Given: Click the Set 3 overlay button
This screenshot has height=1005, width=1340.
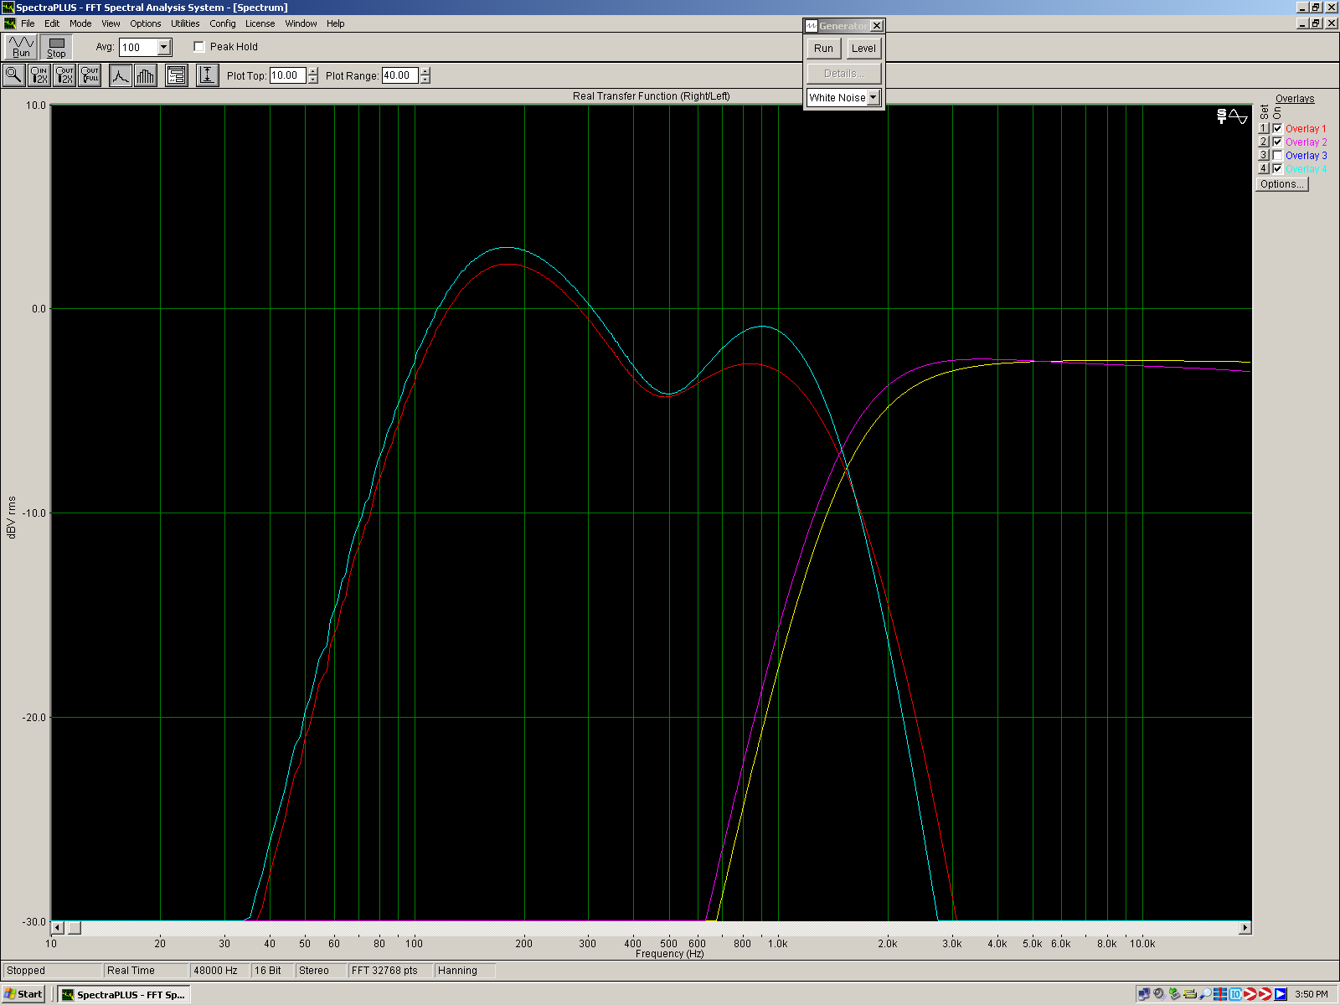Looking at the screenshot, I should tap(1264, 155).
